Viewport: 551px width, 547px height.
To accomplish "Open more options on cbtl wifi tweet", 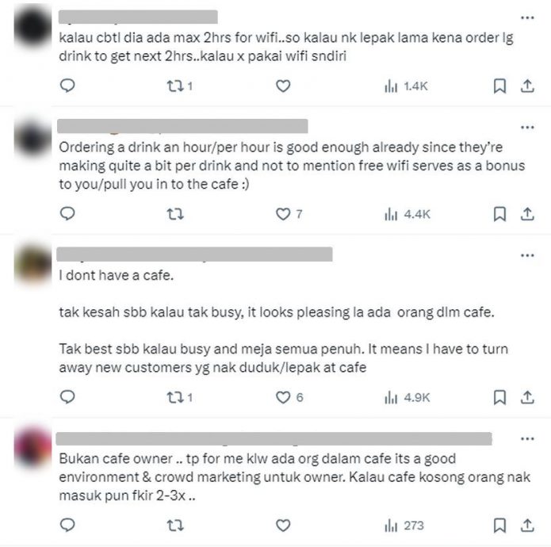I will point(527,17).
